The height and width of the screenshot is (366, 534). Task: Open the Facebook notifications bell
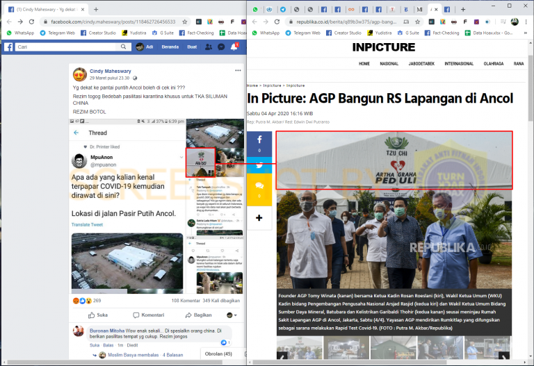(x=234, y=47)
